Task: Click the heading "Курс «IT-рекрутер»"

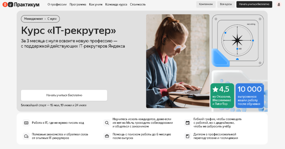Action: click(x=69, y=31)
